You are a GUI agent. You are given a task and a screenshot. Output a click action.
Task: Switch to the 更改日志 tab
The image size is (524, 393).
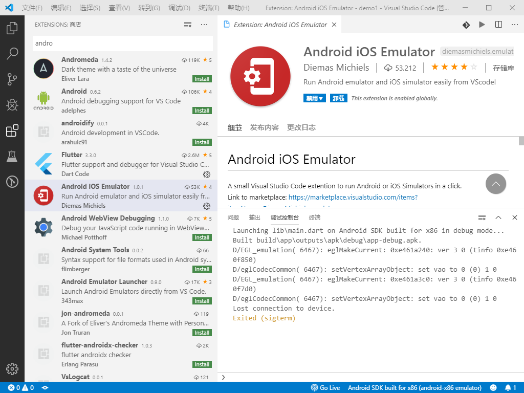[301, 127]
